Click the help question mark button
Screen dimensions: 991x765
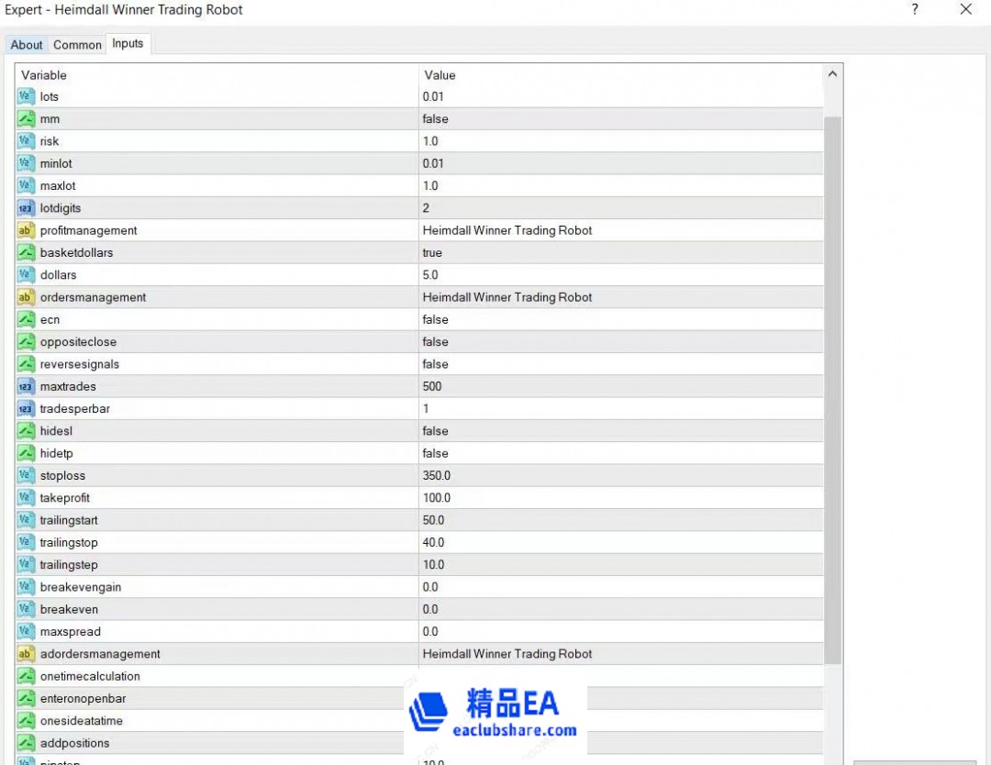[x=914, y=10]
